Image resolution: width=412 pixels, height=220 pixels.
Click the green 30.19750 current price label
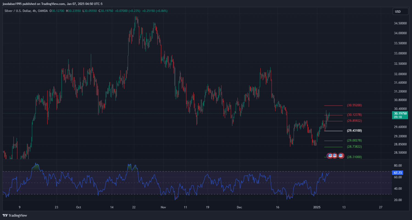coord(400,115)
